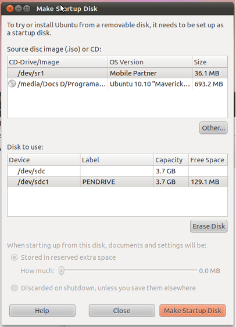Select the /dev/sr1 Mobile Partner source row
The width and height of the screenshot is (236, 327).
point(117,73)
